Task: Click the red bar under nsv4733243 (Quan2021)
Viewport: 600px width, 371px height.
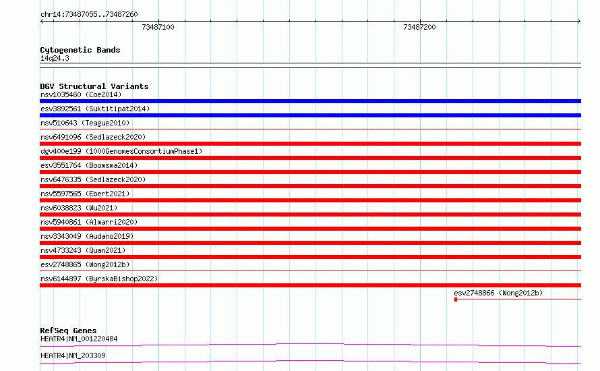Action: (x=310, y=257)
